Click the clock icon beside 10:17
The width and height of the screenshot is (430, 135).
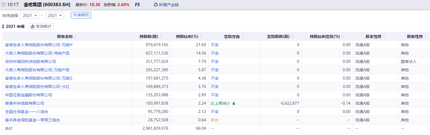3,5
